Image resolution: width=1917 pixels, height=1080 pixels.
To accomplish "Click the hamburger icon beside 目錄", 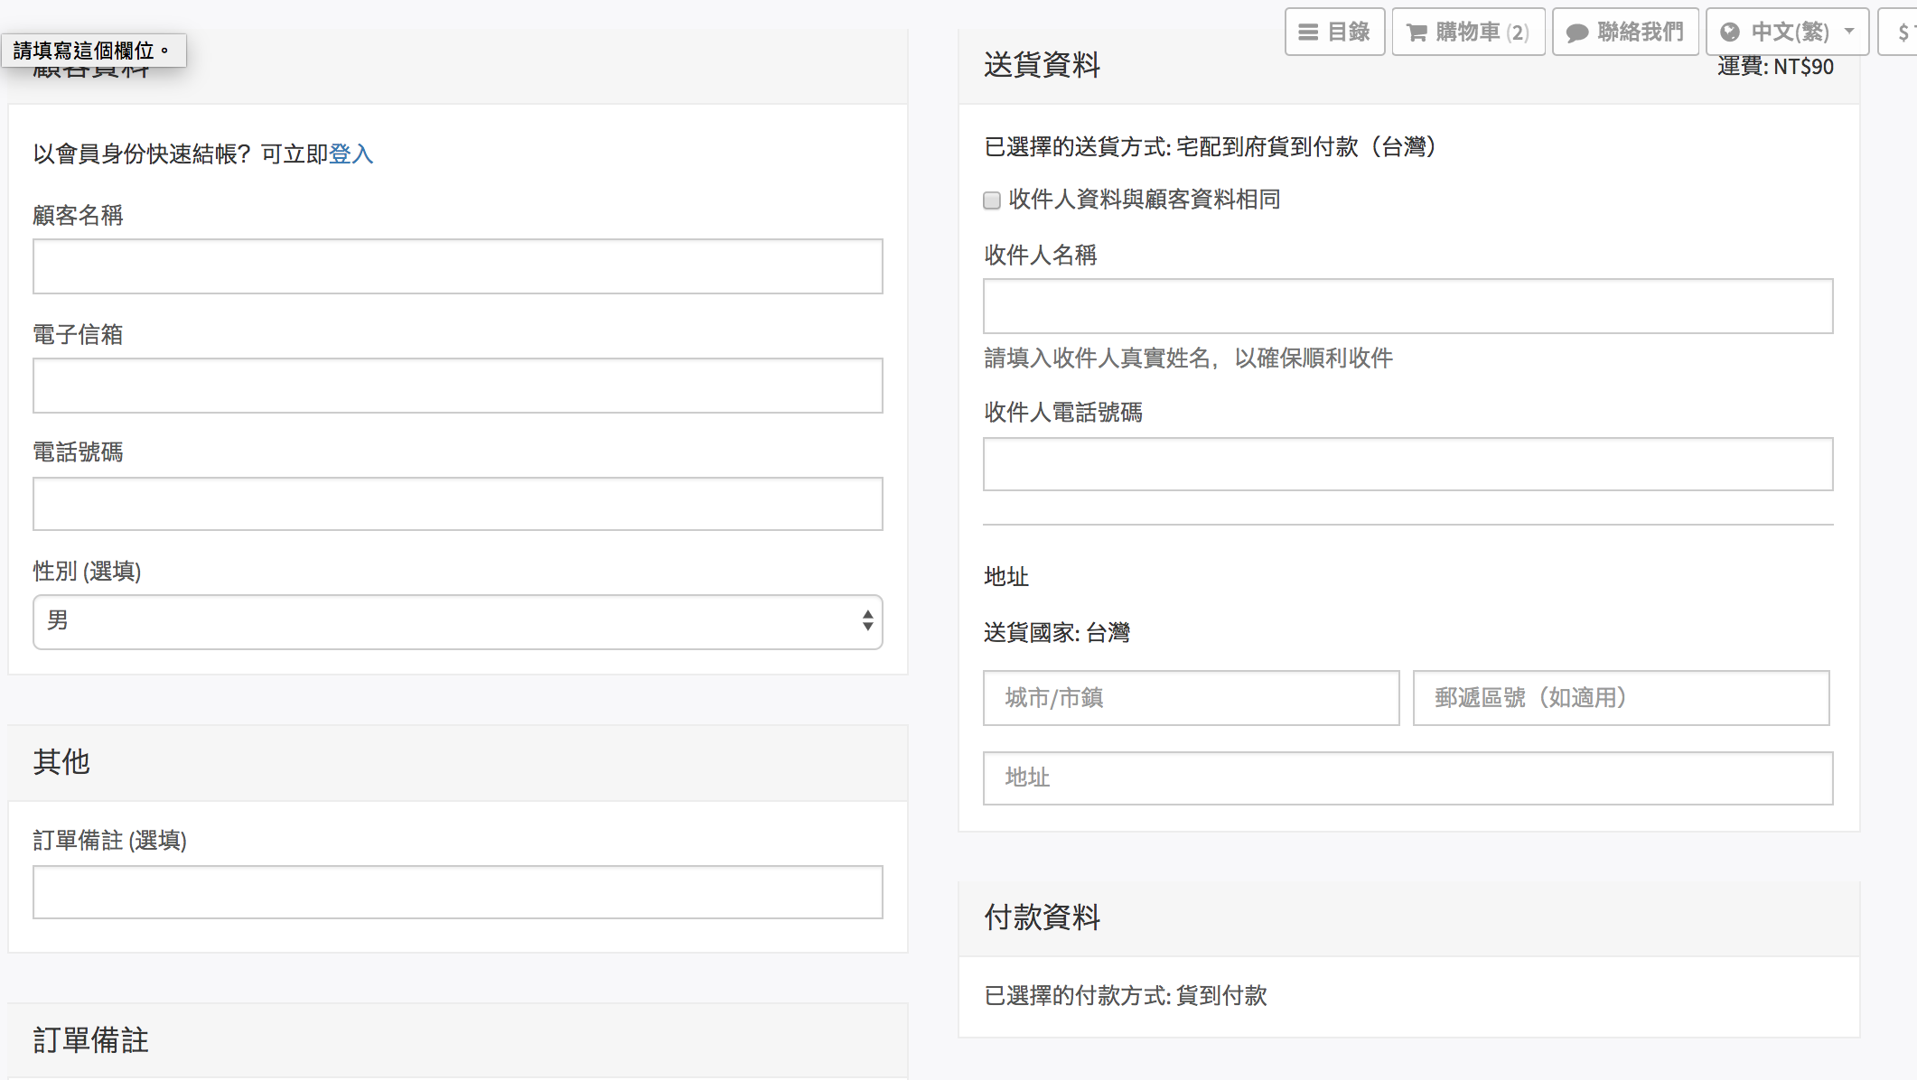I will (1307, 33).
